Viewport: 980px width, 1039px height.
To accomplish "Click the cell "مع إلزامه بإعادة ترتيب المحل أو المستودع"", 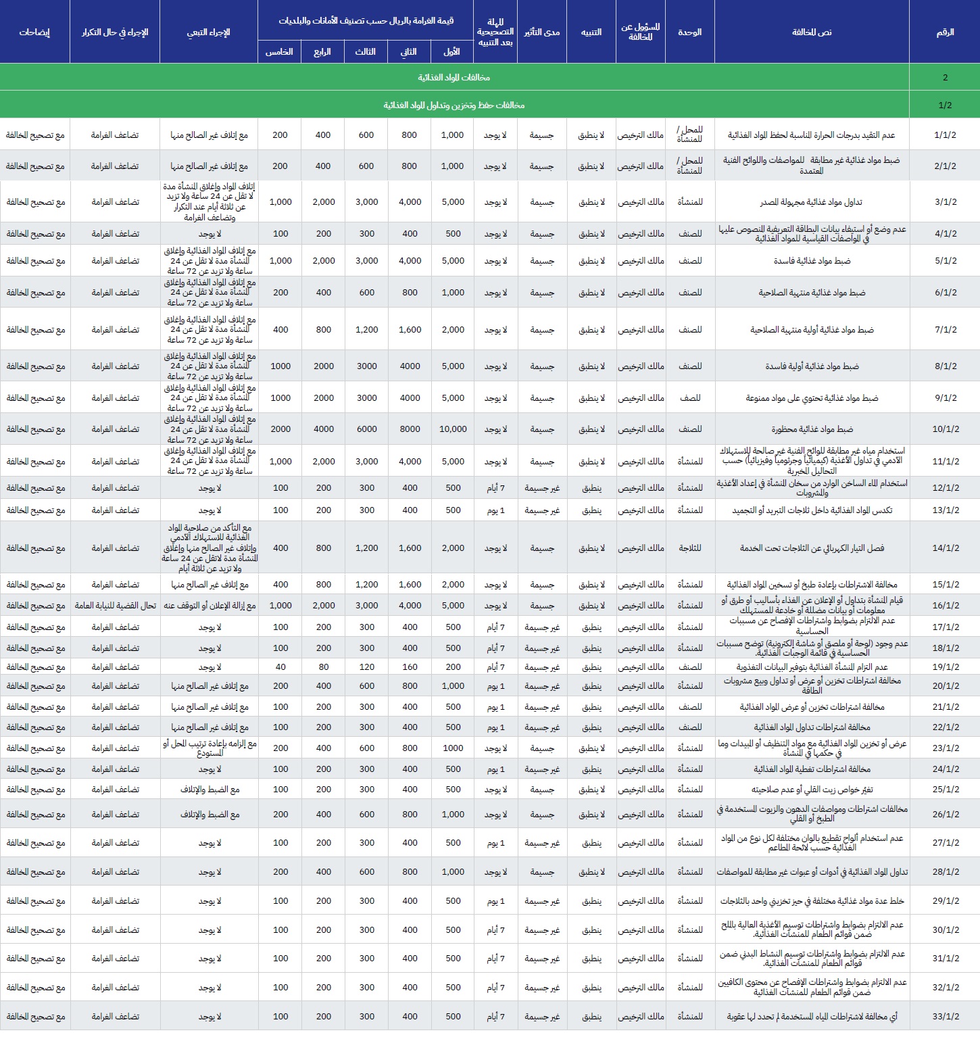I will (210, 748).
